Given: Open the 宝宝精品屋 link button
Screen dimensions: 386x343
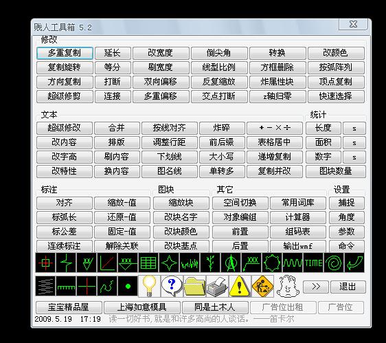Looking at the screenshot, I should (69, 307).
